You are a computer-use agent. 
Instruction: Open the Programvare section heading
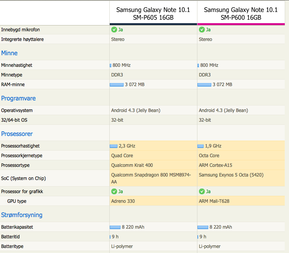point(19,98)
